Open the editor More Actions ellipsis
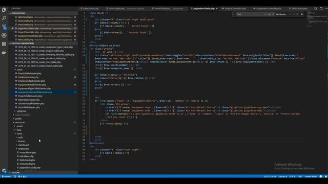328x184 pixels. (326, 9)
